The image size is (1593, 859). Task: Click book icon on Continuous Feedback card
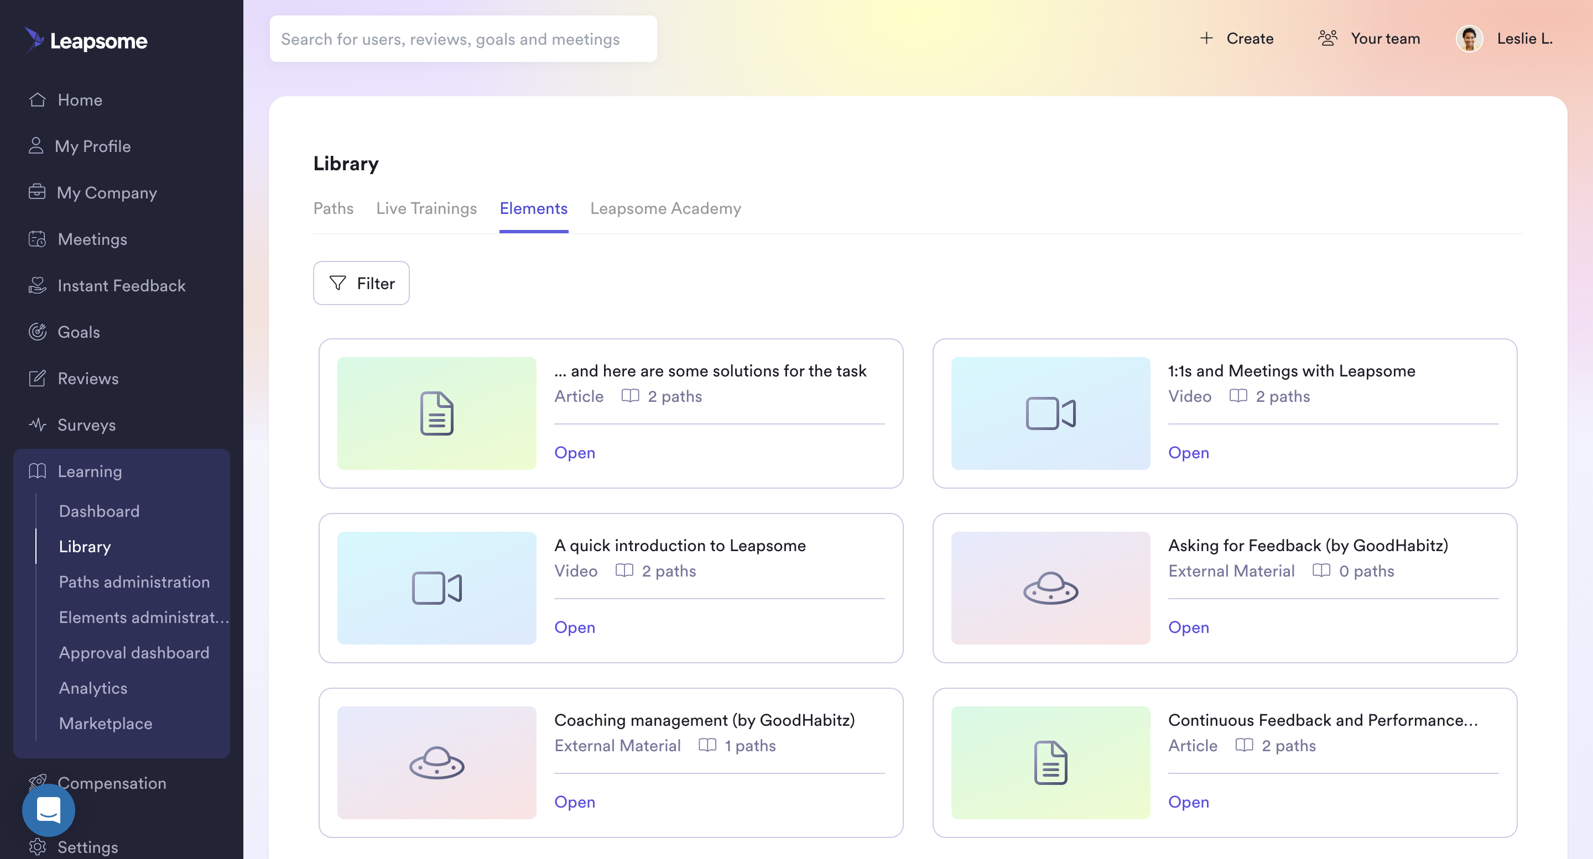pyautogui.click(x=1243, y=745)
